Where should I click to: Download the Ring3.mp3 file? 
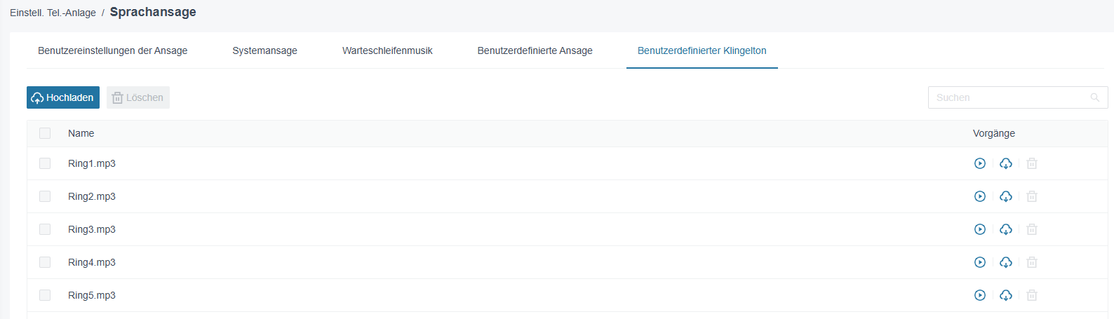click(x=1006, y=229)
